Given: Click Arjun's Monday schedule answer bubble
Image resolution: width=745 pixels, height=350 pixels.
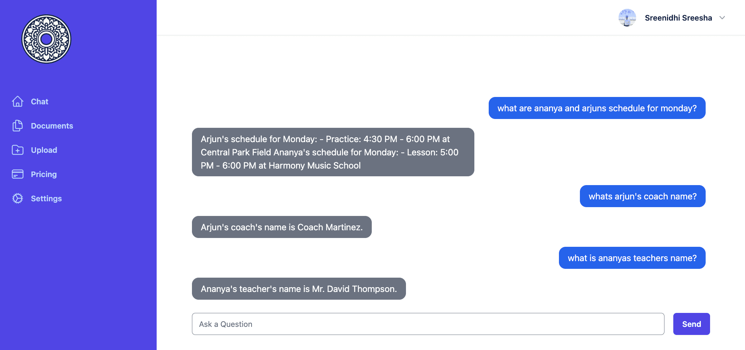Looking at the screenshot, I should click(333, 152).
